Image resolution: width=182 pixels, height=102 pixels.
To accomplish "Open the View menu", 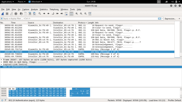I will (x=14, y=10).
